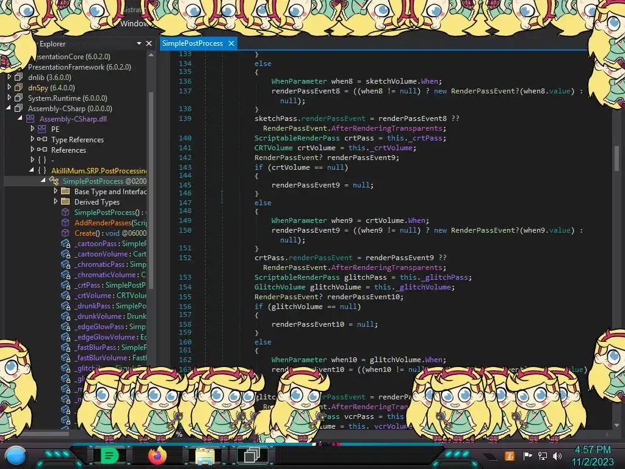Click the Start orb button
The image size is (625, 469).
click(15, 456)
